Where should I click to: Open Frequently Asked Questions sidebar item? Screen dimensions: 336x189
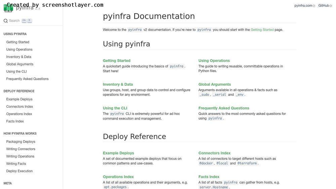coord(28,79)
